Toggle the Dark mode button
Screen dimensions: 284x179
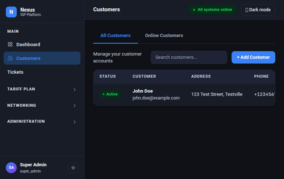[x=258, y=10]
